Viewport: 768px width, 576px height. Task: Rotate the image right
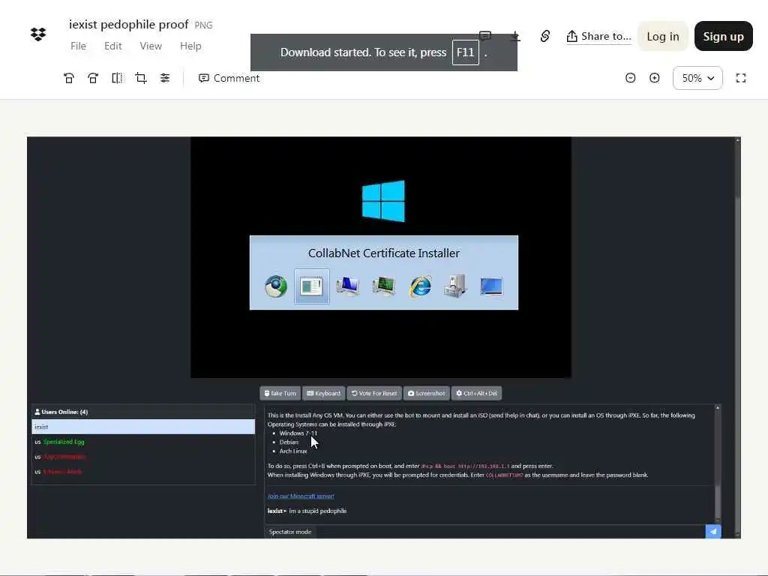[93, 78]
